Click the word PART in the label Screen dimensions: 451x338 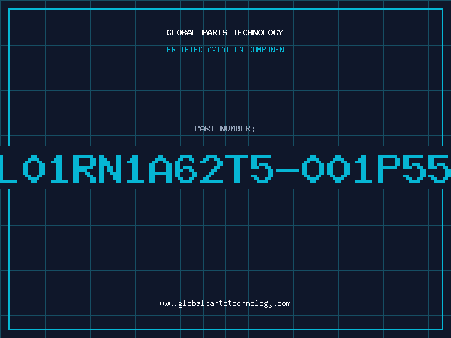(205, 128)
